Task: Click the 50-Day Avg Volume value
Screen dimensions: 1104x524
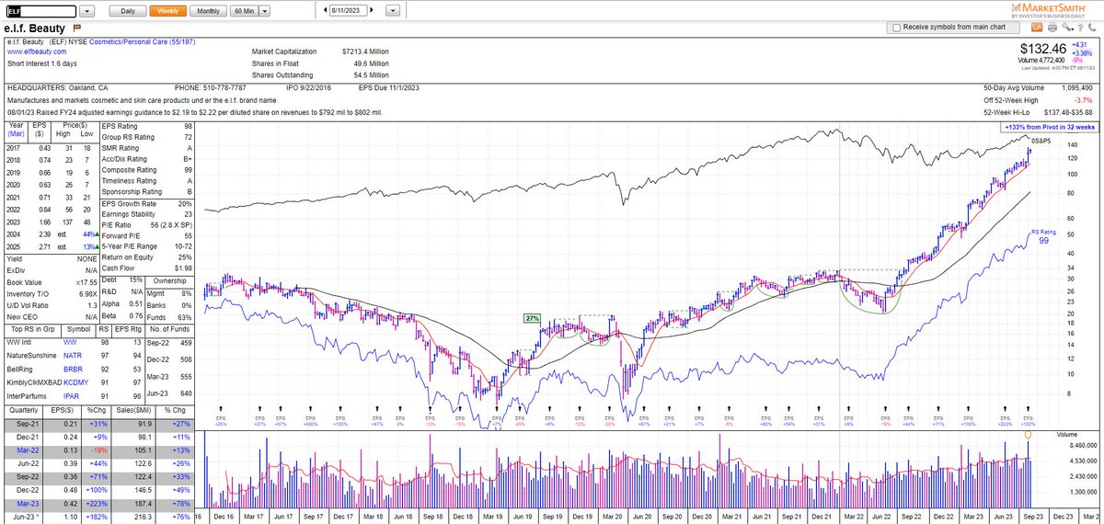Action: pyautogui.click(x=1077, y=87)
